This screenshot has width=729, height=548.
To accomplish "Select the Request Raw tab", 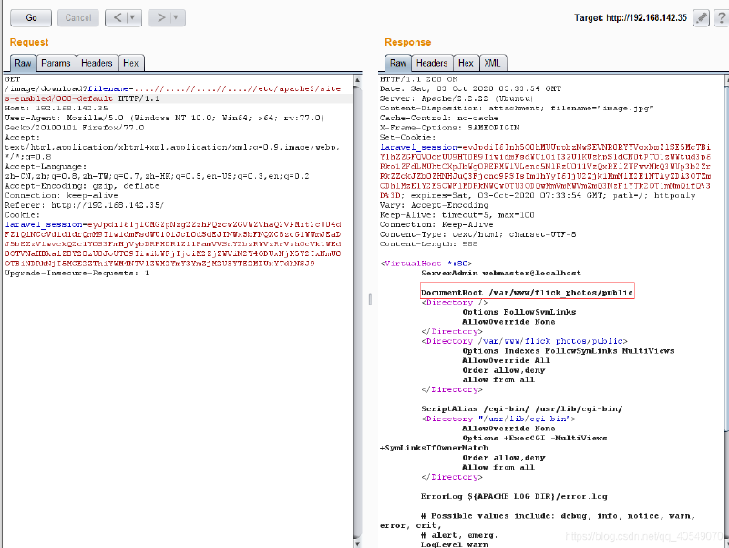I will [23, 63].
